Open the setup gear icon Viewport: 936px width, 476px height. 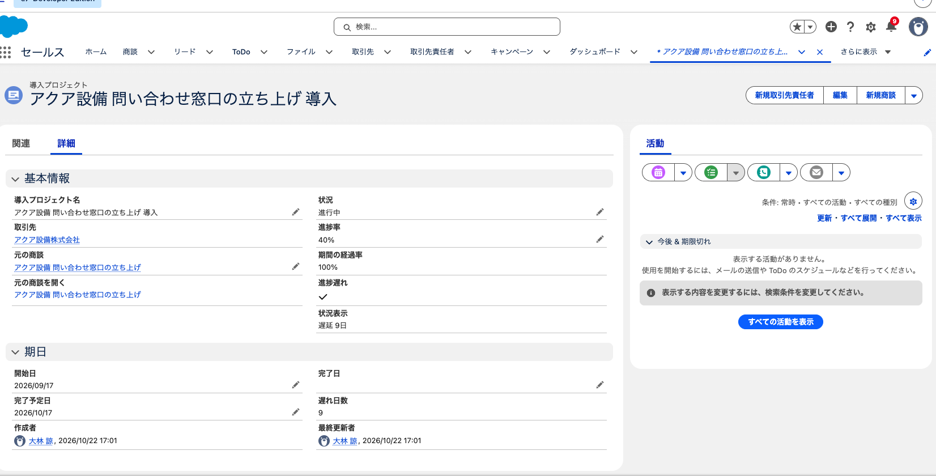[871, 27]
